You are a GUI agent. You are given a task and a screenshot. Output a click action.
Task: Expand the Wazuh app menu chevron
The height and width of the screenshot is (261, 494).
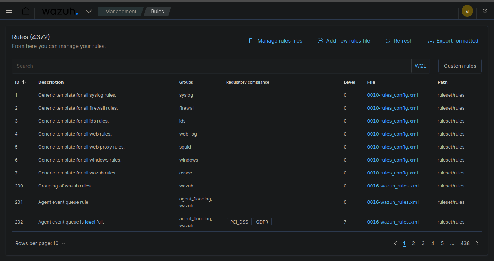[x=89, y=11]
